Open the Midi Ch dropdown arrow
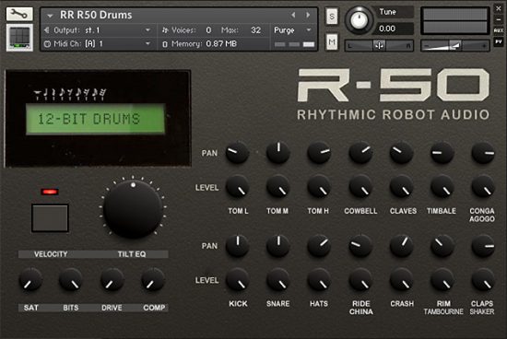Screen dimensions: 507x339 (x=147, y=43)
